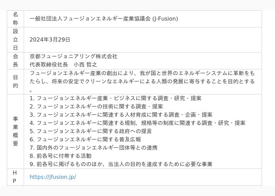
Task: Click the text 京都フュージョニアリング株式会社
Action: [74, 56]
